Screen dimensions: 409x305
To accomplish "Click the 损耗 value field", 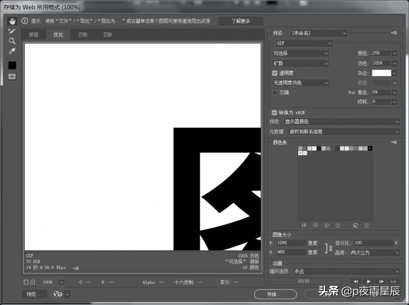I will click(381, 102).
